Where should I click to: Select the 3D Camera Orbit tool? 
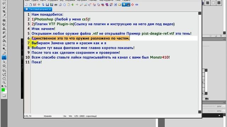4,74
